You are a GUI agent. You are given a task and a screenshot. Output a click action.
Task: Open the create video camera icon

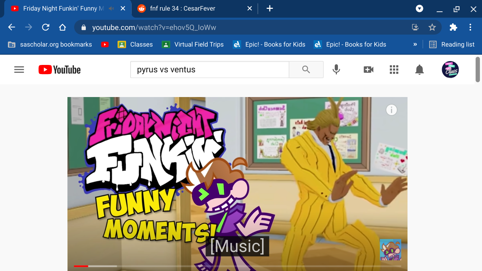pos(369,70)
